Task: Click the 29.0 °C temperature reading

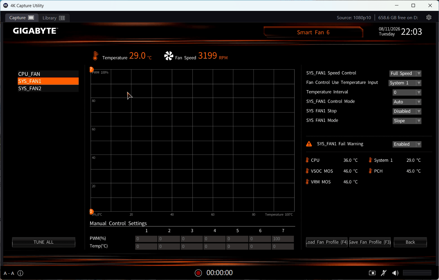Action: pos(140,56)
